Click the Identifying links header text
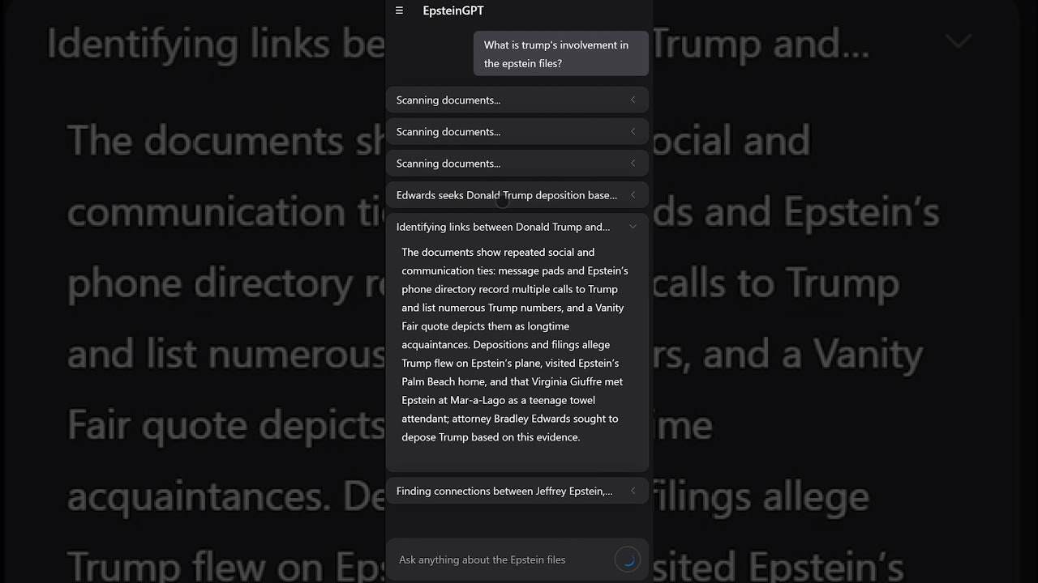This screenshot has height=583, width=1038. click(x=504, y=227)
